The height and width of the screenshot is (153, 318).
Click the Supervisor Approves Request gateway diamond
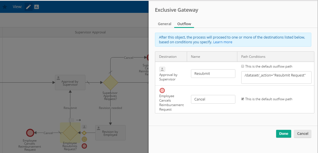coord(111,82)
